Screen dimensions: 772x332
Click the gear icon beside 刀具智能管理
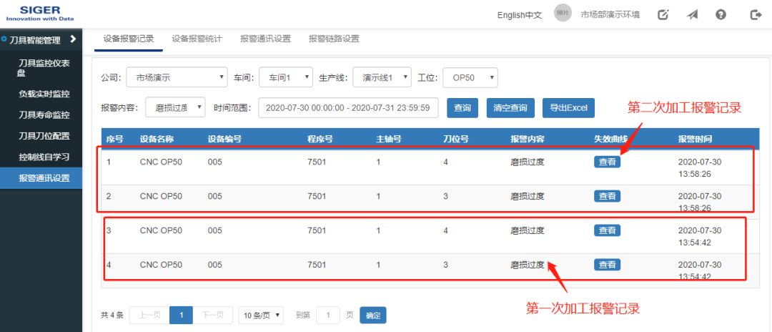[x=4, y=39]
